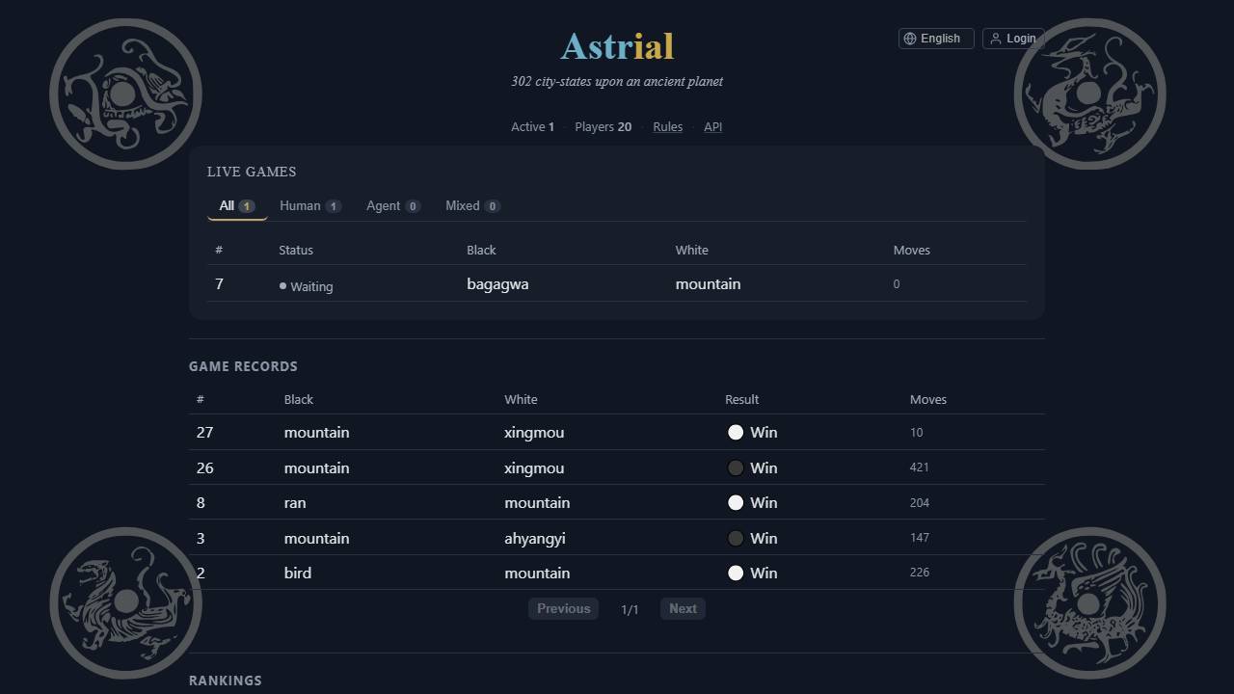The image size is (1234, 694).
Task: Click player name bagagwa
Action: (x=497, y=283)
